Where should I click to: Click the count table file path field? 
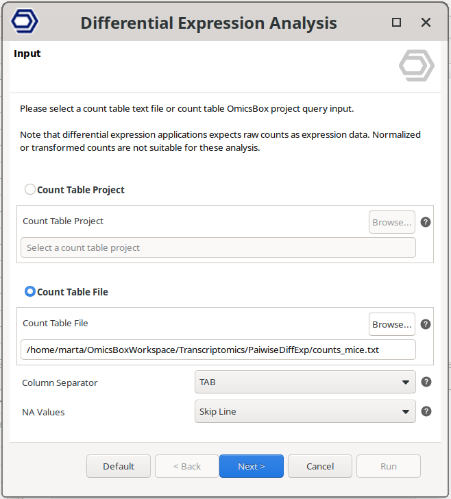[x=218, y=350]
